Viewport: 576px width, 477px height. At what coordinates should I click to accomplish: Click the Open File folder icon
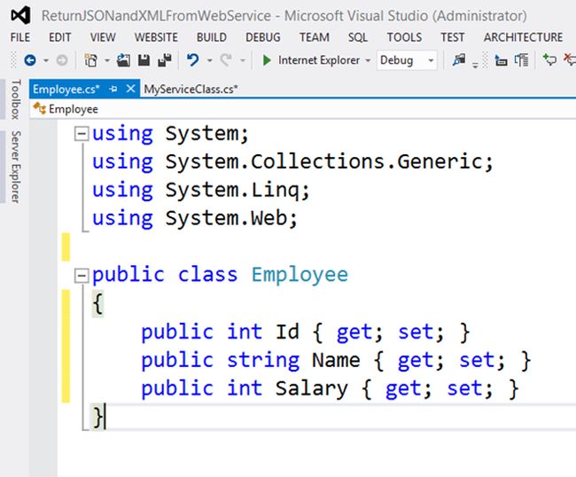[x=123, y=60]
